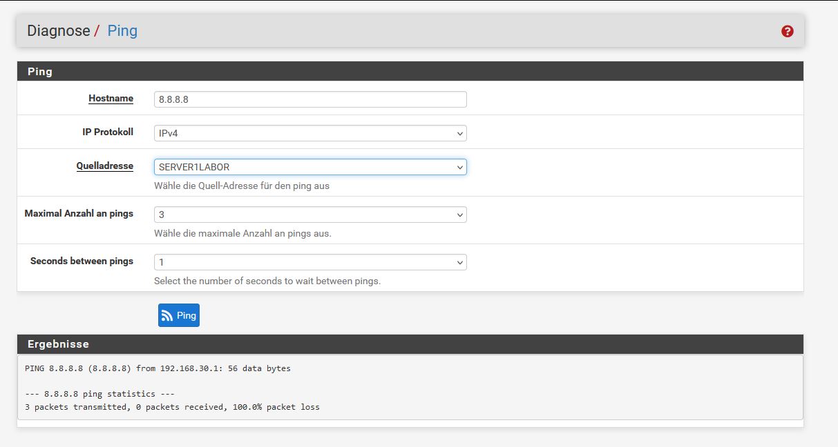Click the PING 8.8.8.8 output line
Screen dimensions: 838x447
158,368
